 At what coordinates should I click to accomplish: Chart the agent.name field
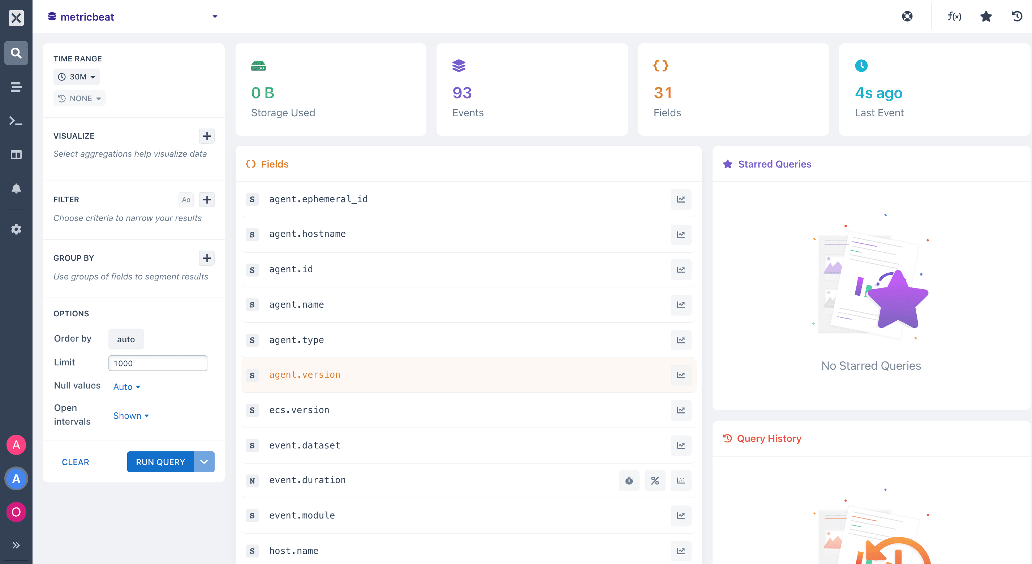click(681, 305)
